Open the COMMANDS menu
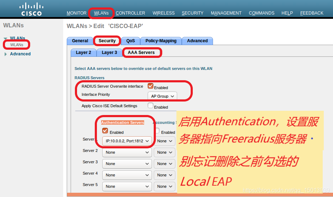This screenshot has width=333, height=197. point(261,13)
